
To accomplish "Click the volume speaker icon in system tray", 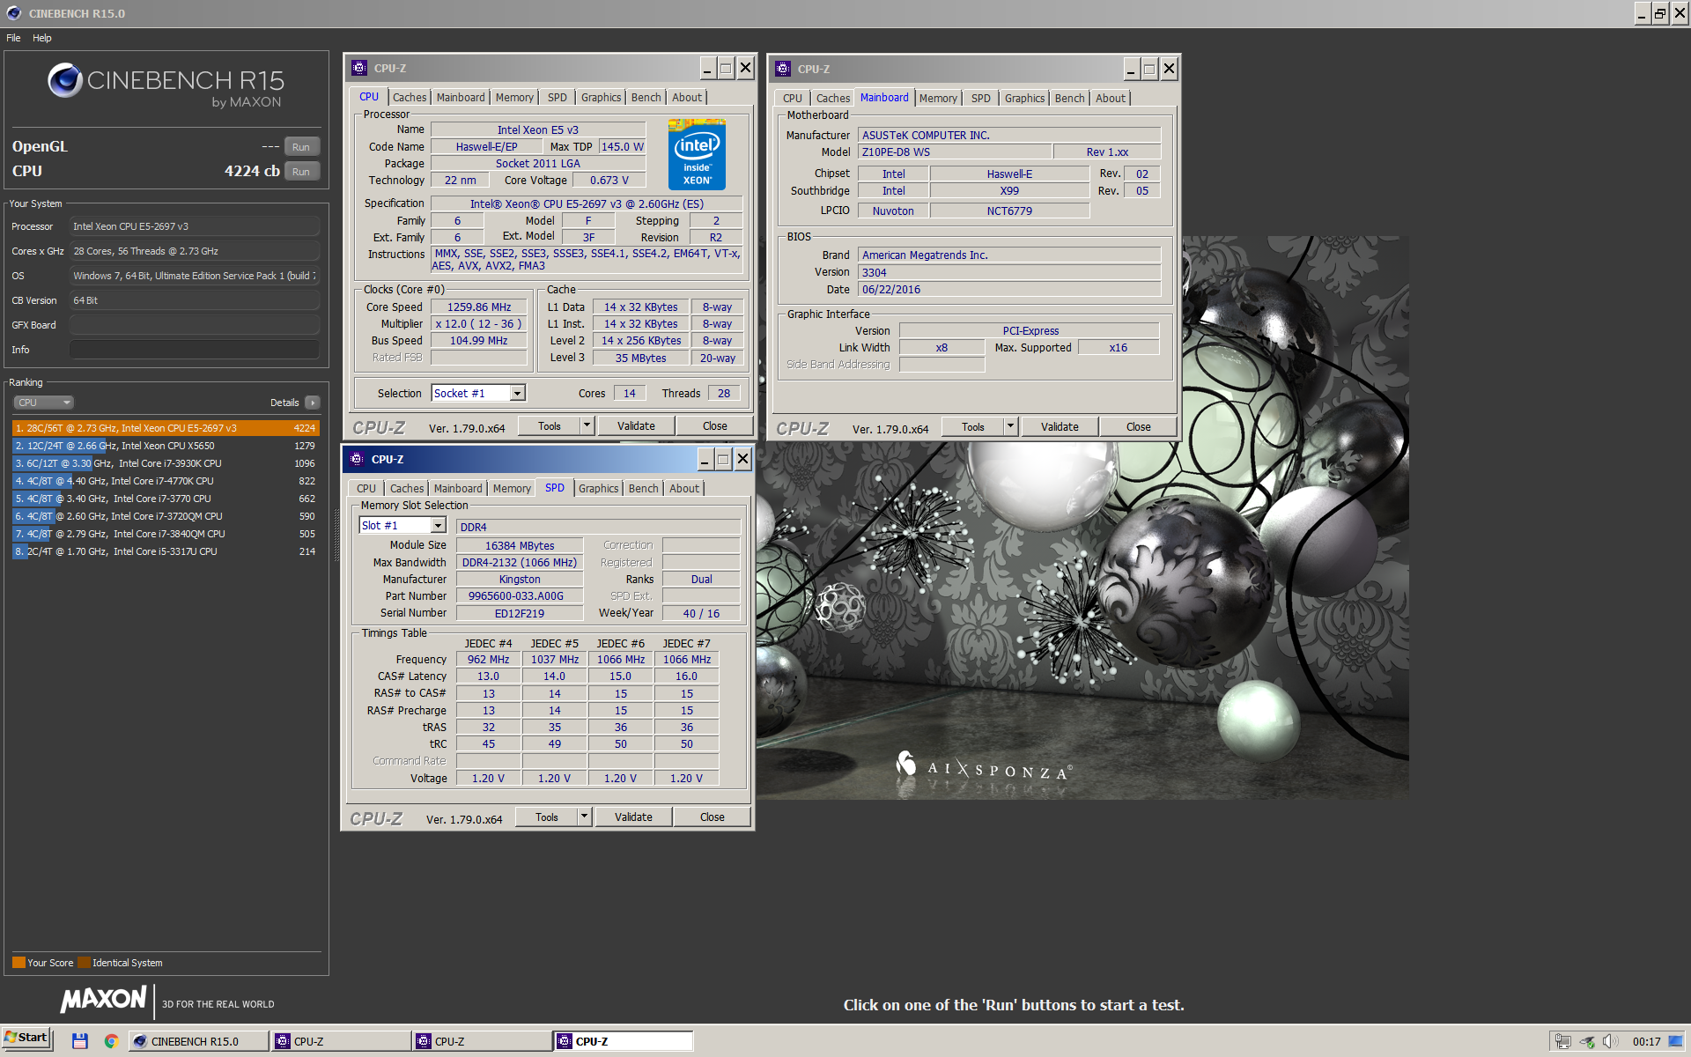I will tap(1609, 1041).
